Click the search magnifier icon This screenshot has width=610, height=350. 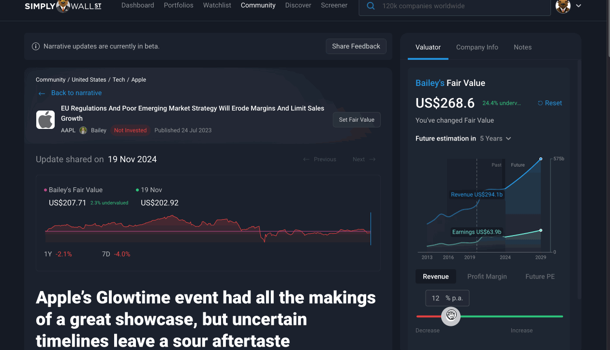coord(371,6)
